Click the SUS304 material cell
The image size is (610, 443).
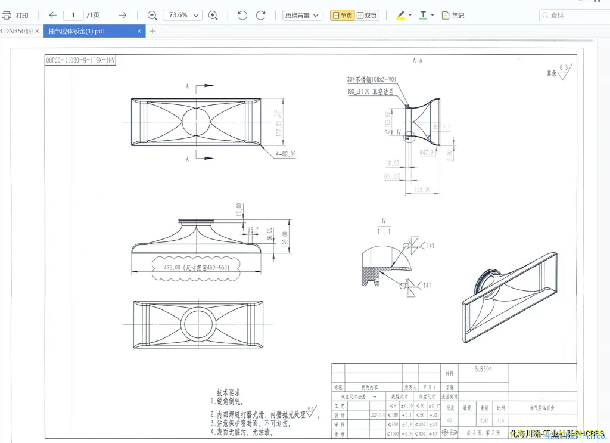[483, 369]
